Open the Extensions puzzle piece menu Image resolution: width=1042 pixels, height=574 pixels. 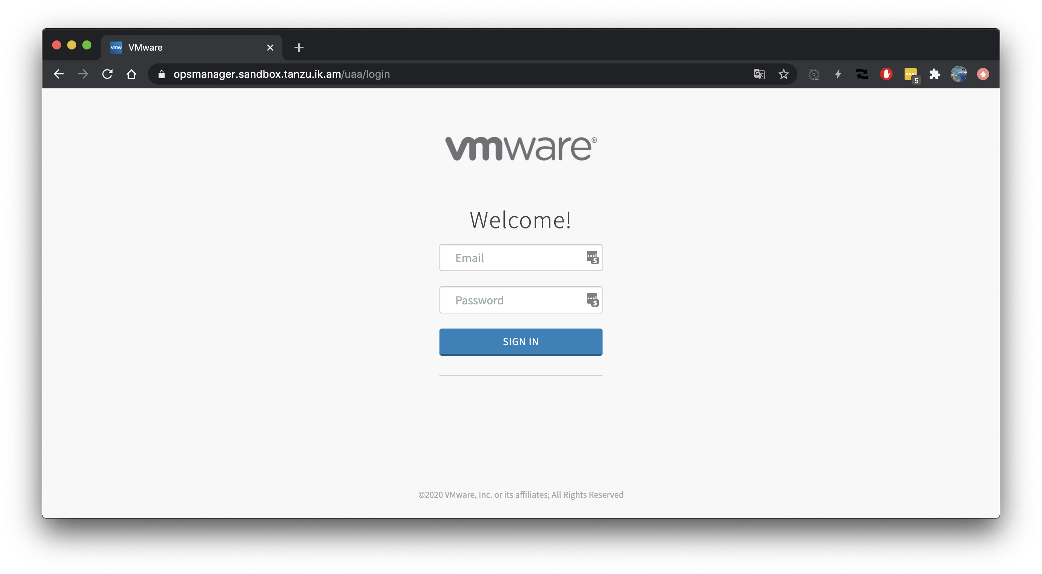[934, 74]
